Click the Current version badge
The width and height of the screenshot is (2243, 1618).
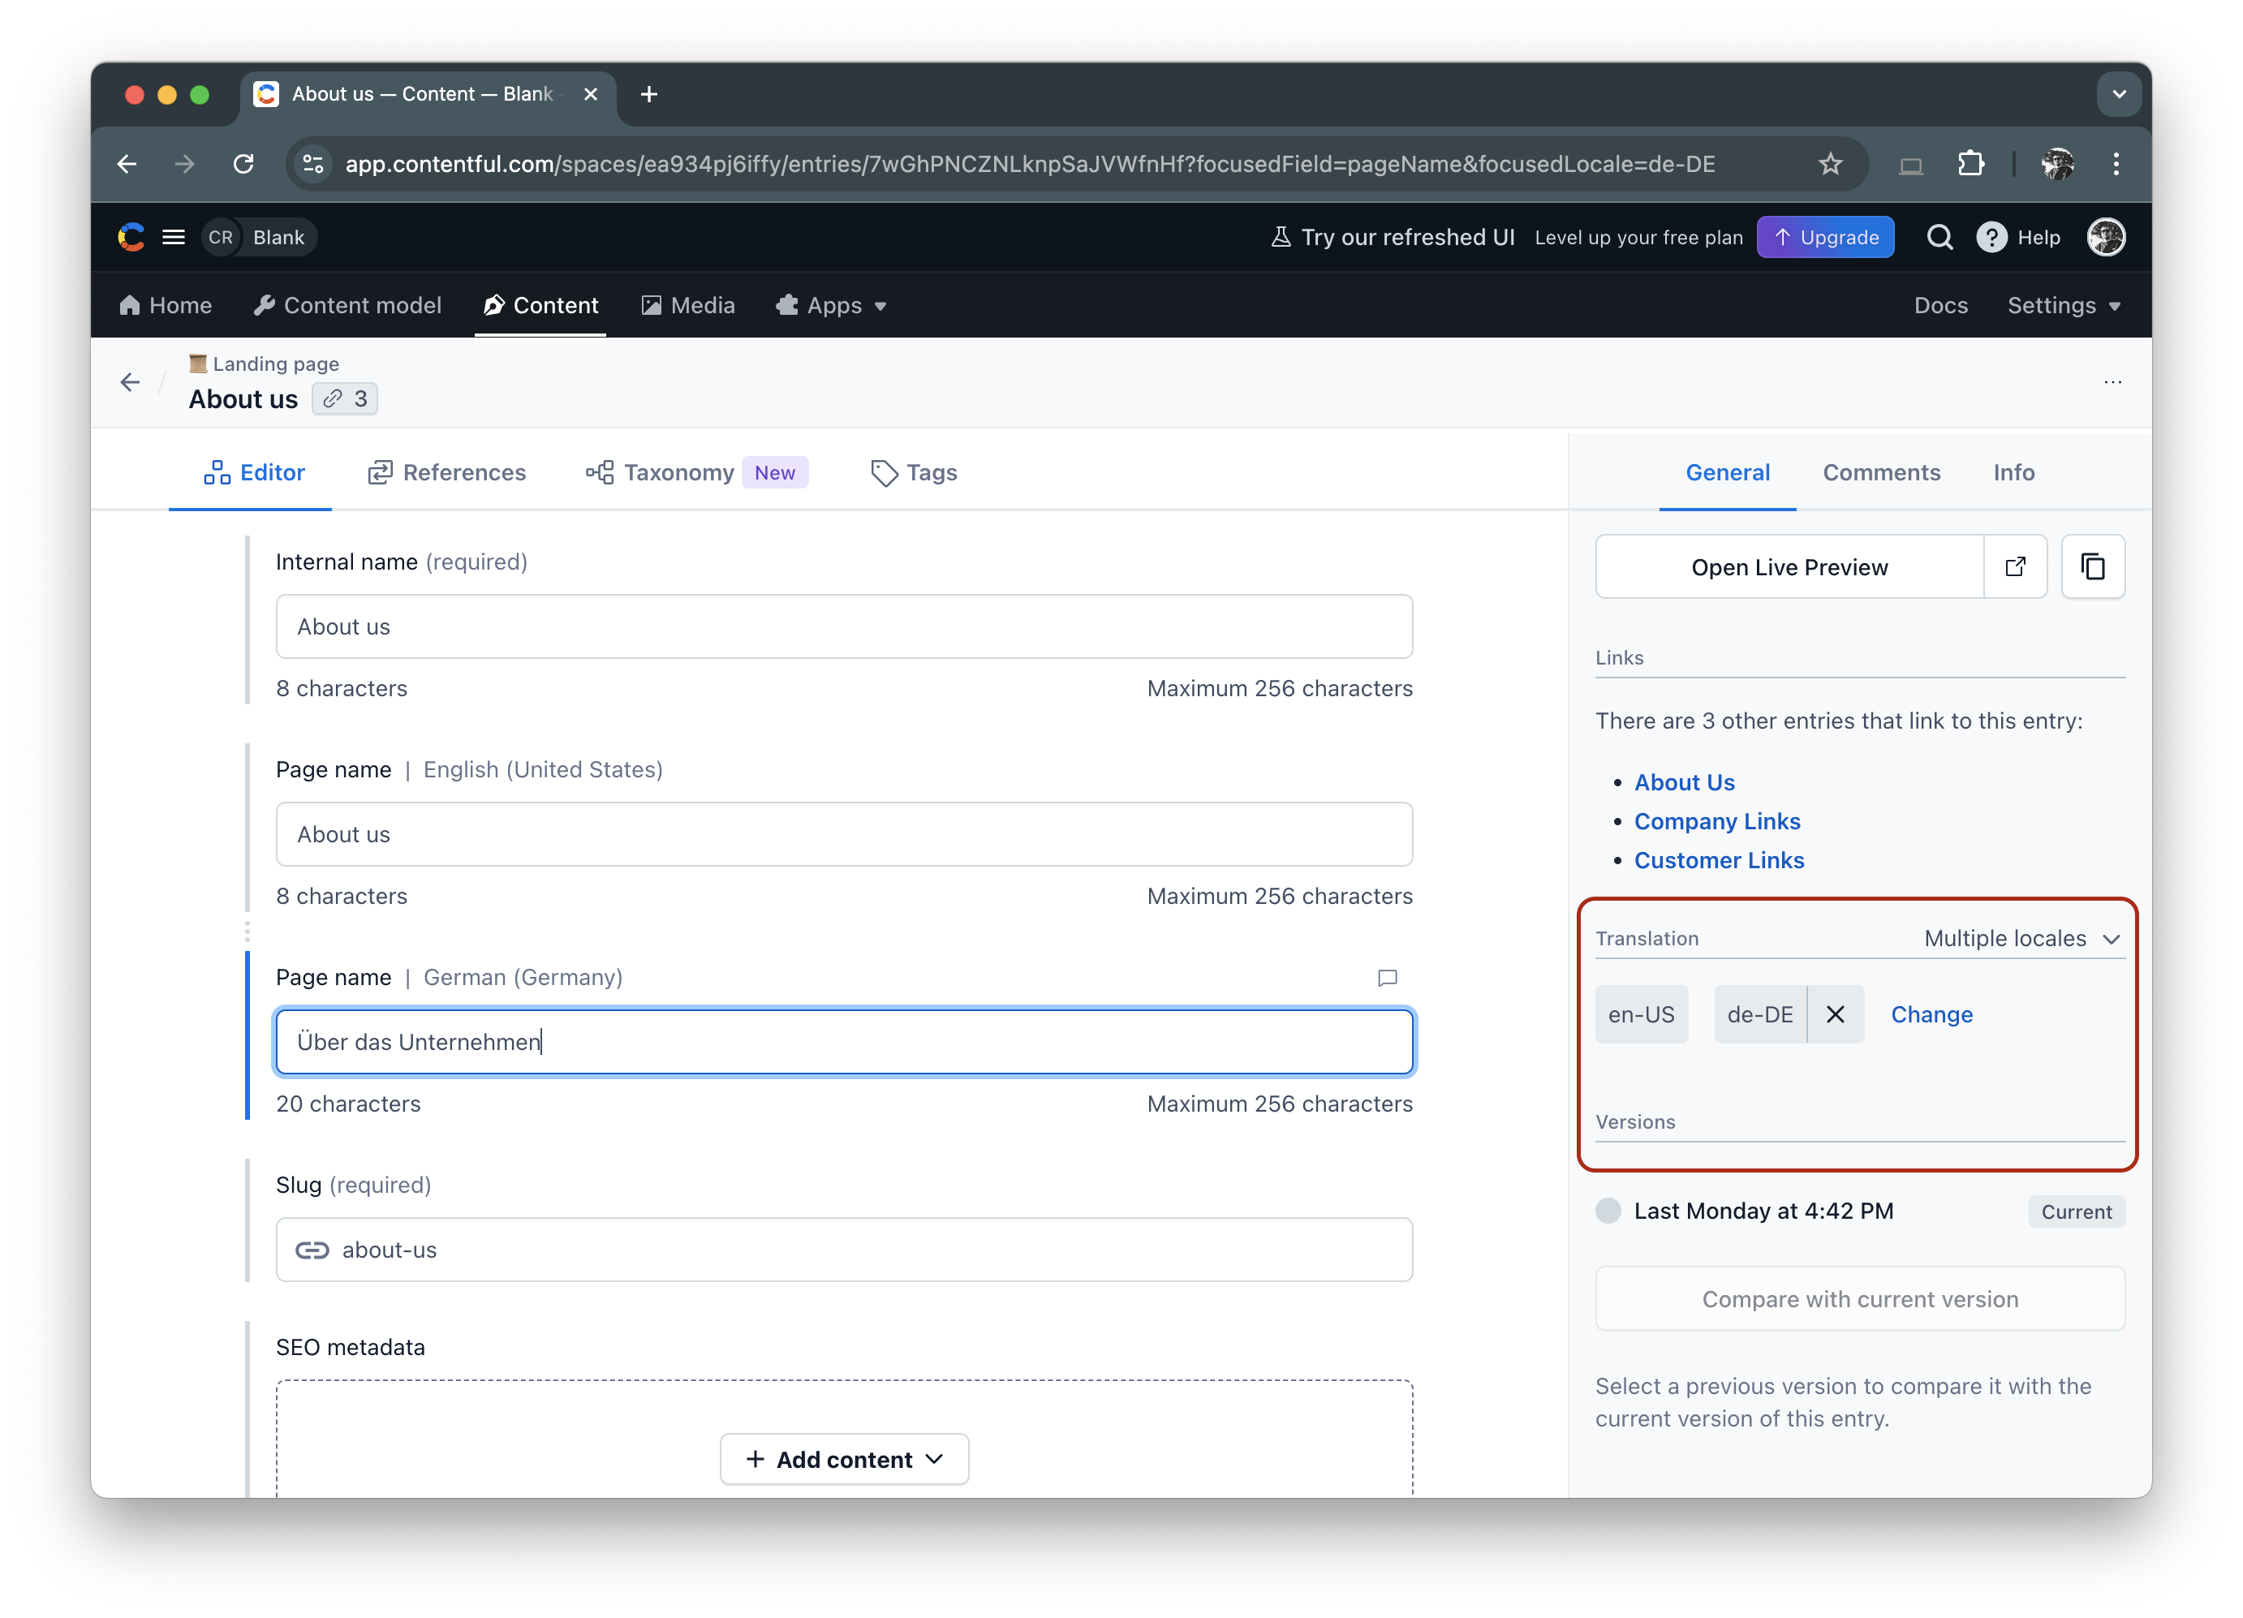coord(2076,1211)
